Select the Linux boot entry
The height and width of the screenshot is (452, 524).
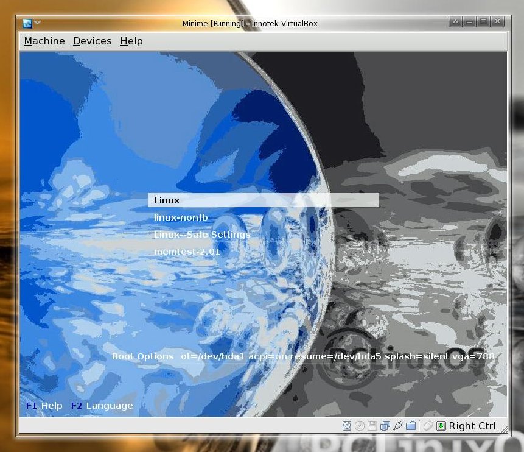264,200
